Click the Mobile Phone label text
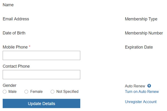Viewport: 167px width, 111px height. coord(15,47)
